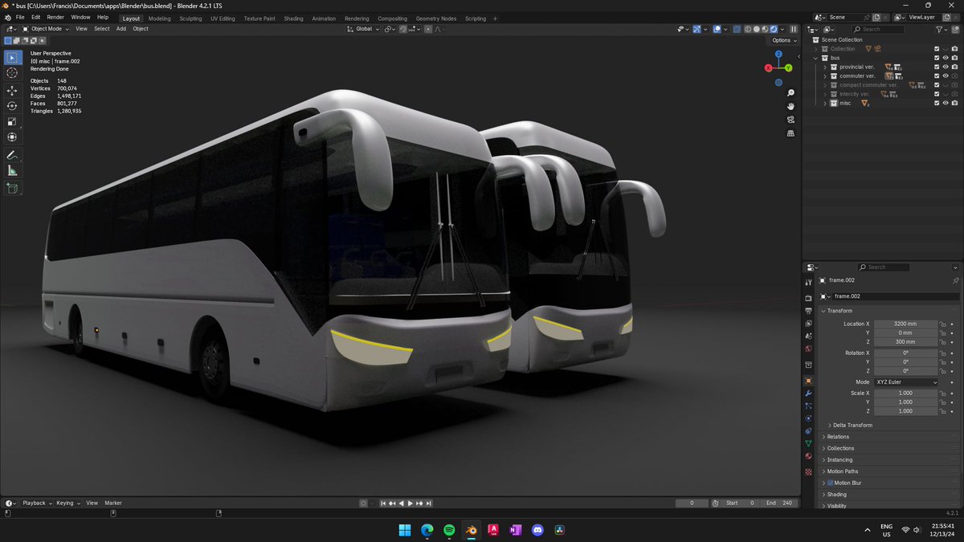Image resolution: width=964 pixels, height=542 pixels.
Task: Choose the Annotate pencil tool
Action: (13, 155)
